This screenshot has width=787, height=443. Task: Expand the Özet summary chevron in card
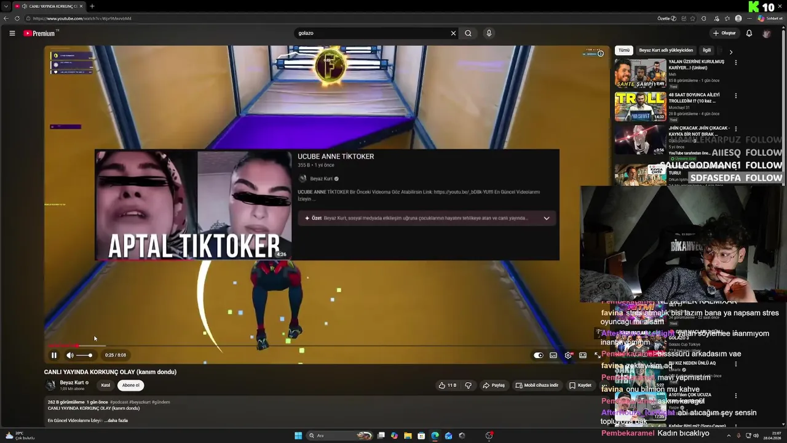coord(546,218)
